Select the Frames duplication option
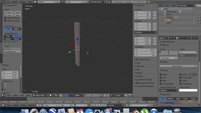 (170, 99)
